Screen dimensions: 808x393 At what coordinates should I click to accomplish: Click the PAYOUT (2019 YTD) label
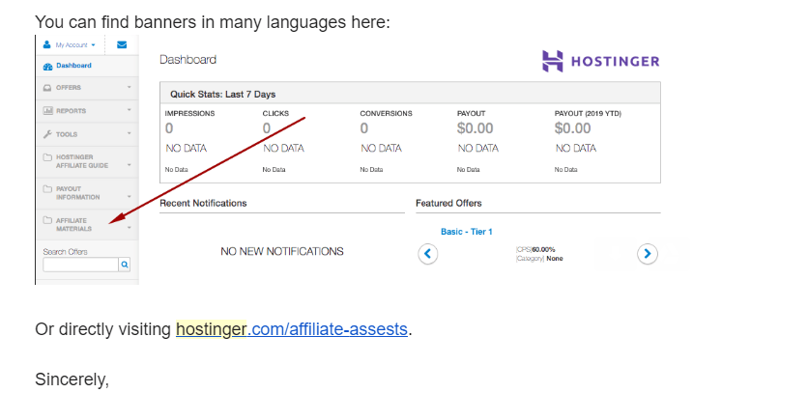(588, 113)
